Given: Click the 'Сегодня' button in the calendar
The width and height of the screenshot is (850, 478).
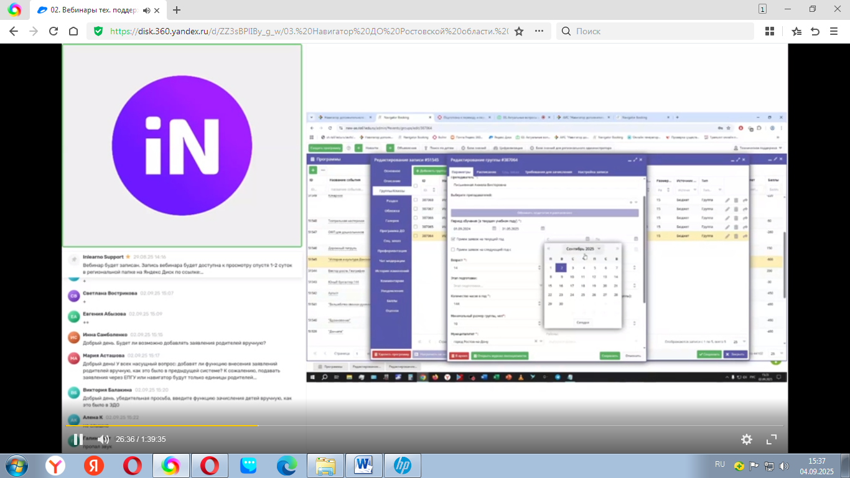Looking at the screenshot, I should 582,322.
